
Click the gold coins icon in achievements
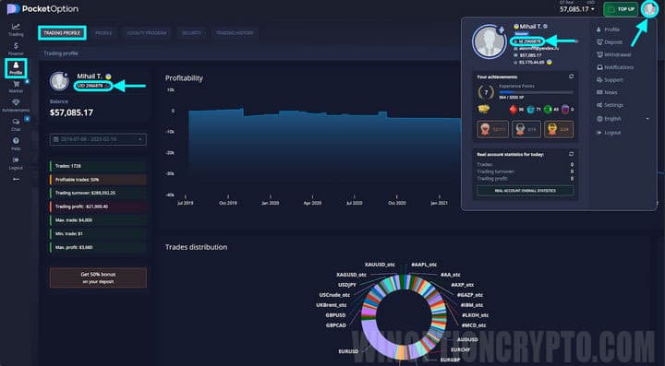pyautogui.click(x=483, y=109)
